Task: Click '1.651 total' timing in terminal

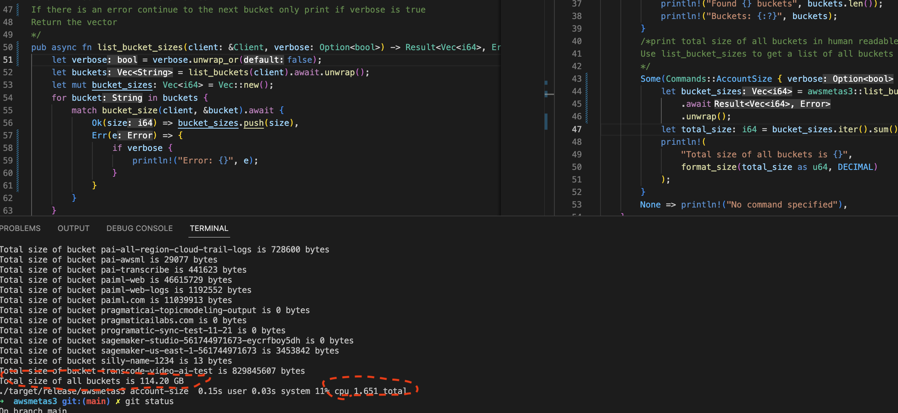Action: [380, 391]
